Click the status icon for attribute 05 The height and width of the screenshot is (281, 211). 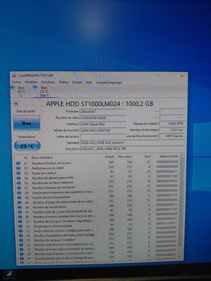[19, 183]
